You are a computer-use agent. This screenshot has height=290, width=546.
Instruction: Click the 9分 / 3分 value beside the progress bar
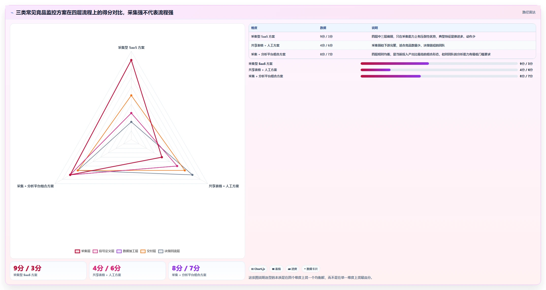526,64
